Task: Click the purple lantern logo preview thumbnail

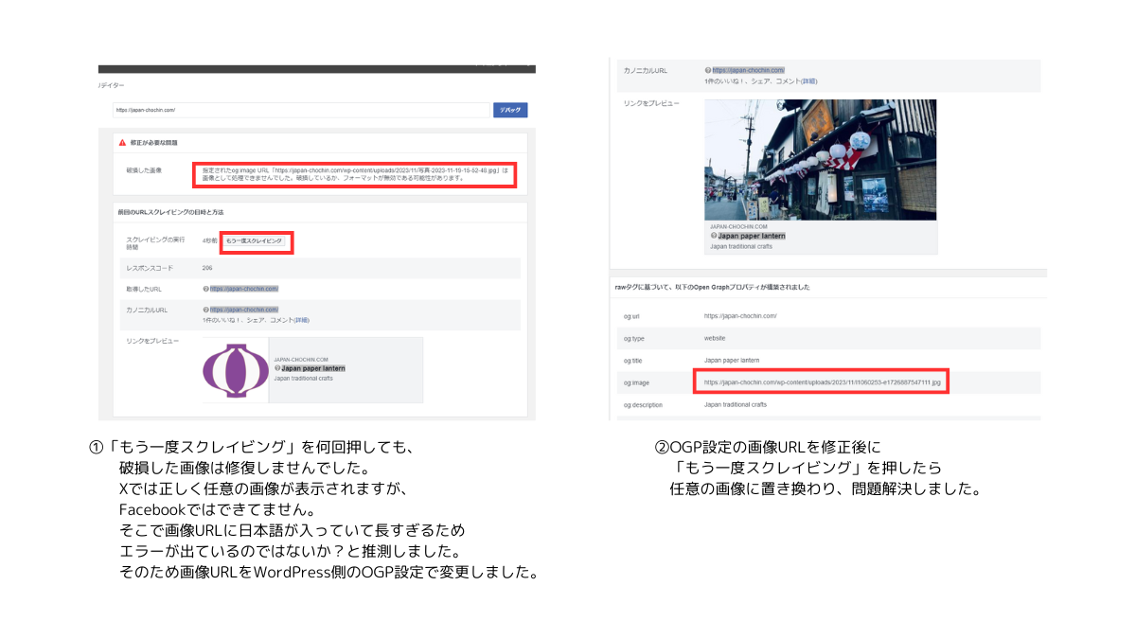Action: 236,370
